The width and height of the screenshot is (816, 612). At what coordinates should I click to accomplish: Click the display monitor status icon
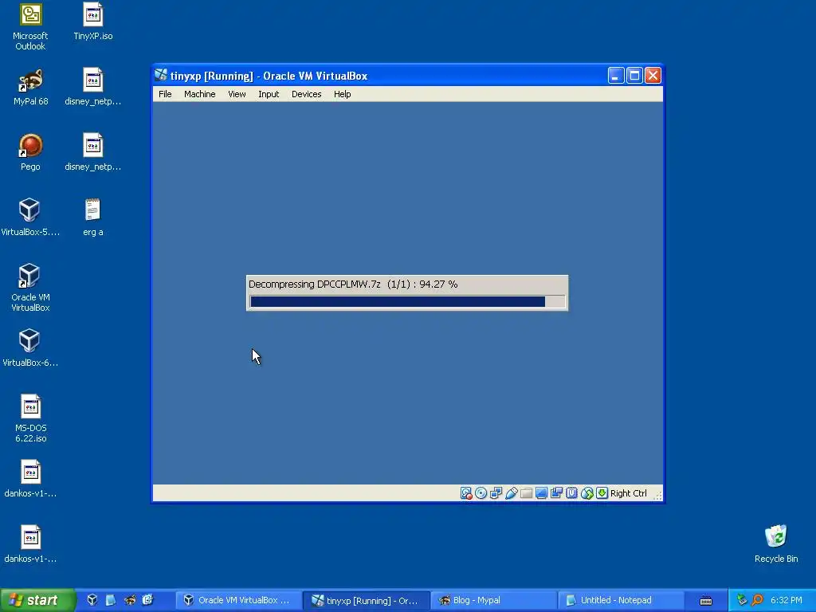[x=541, y=493]
